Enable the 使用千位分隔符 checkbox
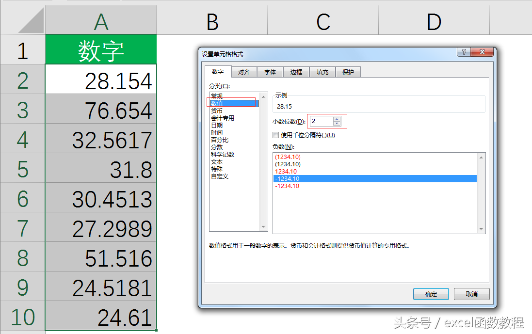Image resolution: width=532 pixels, height=334 pixels. pyautogui.click(x=276, y=135)
